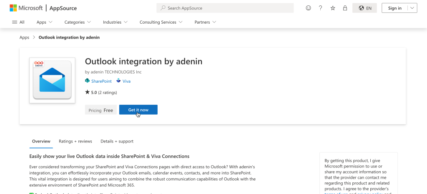Open the Viva product link
This screenshot has height=194, width=427.
click(126, 81)
